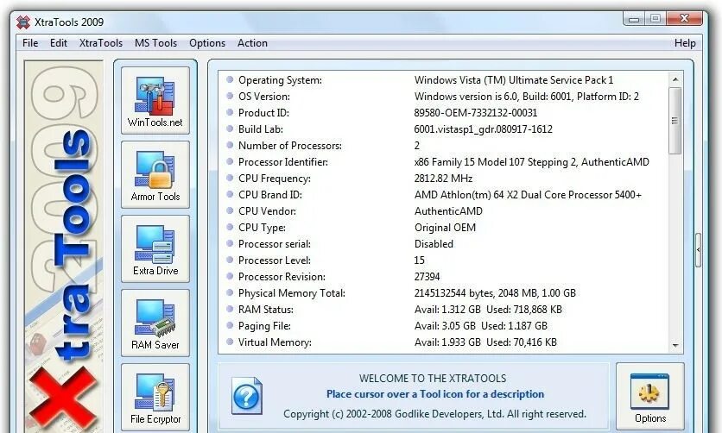The width and height of the screenshot is (722, 433).
Task: Close the XtraTools 2009 window
Action: [684, 18]
